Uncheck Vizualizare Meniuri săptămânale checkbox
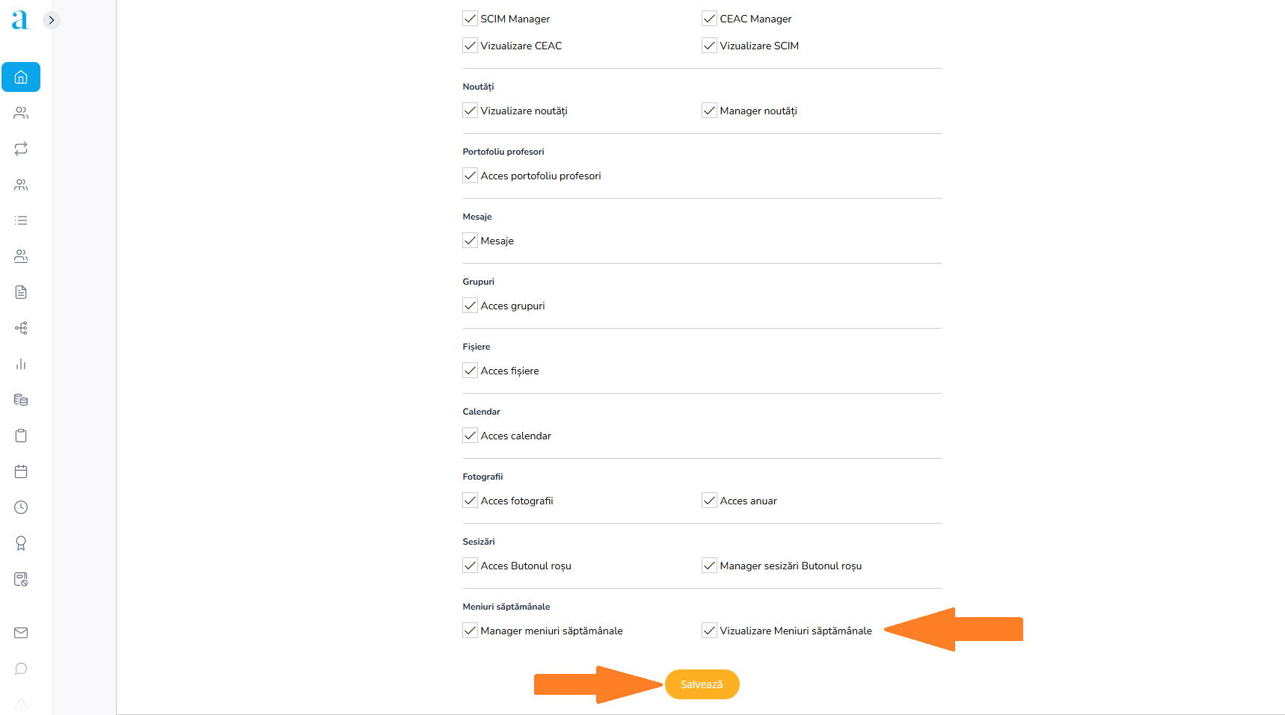 pyautogui.click(x=710, y=631)
